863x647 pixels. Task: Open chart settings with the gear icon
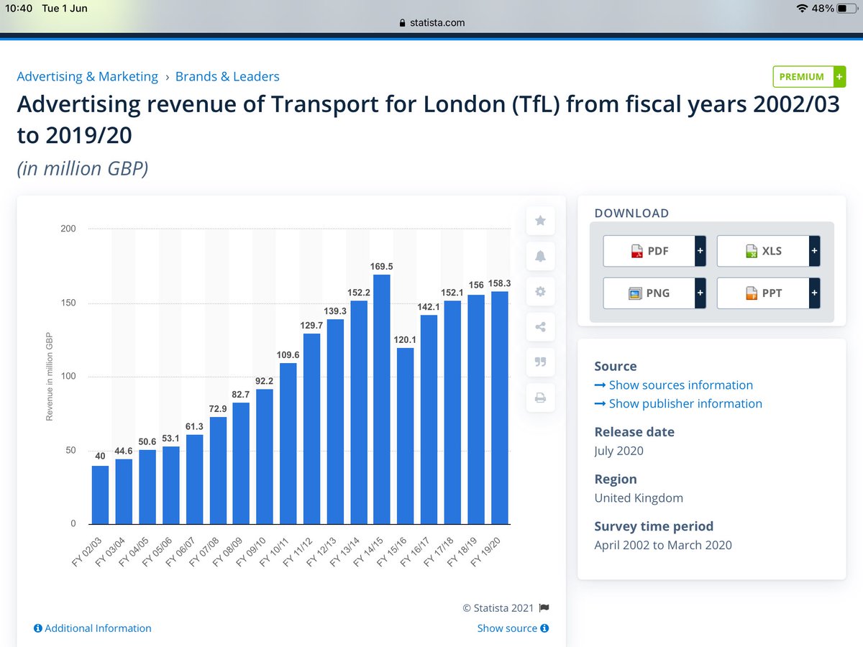click(540, 291)
